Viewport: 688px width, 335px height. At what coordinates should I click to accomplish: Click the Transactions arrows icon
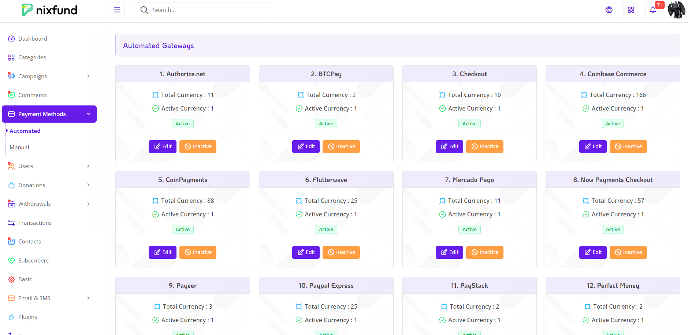(11, 223)
